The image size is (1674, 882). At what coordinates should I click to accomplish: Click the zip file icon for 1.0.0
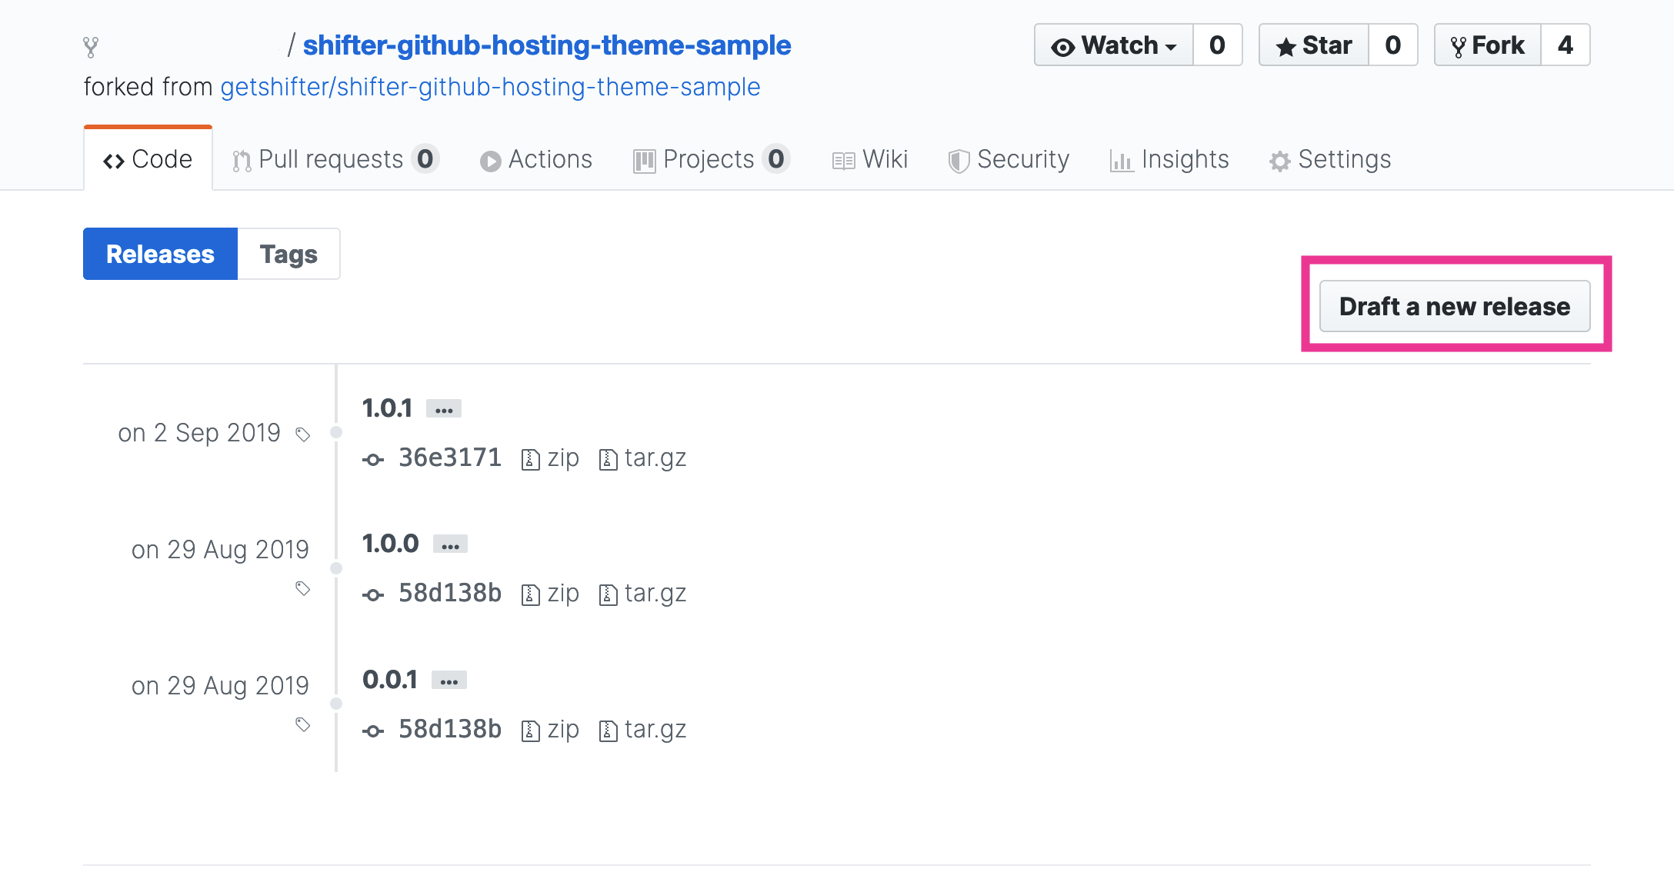pyautogui.click(x=530, y=595)
